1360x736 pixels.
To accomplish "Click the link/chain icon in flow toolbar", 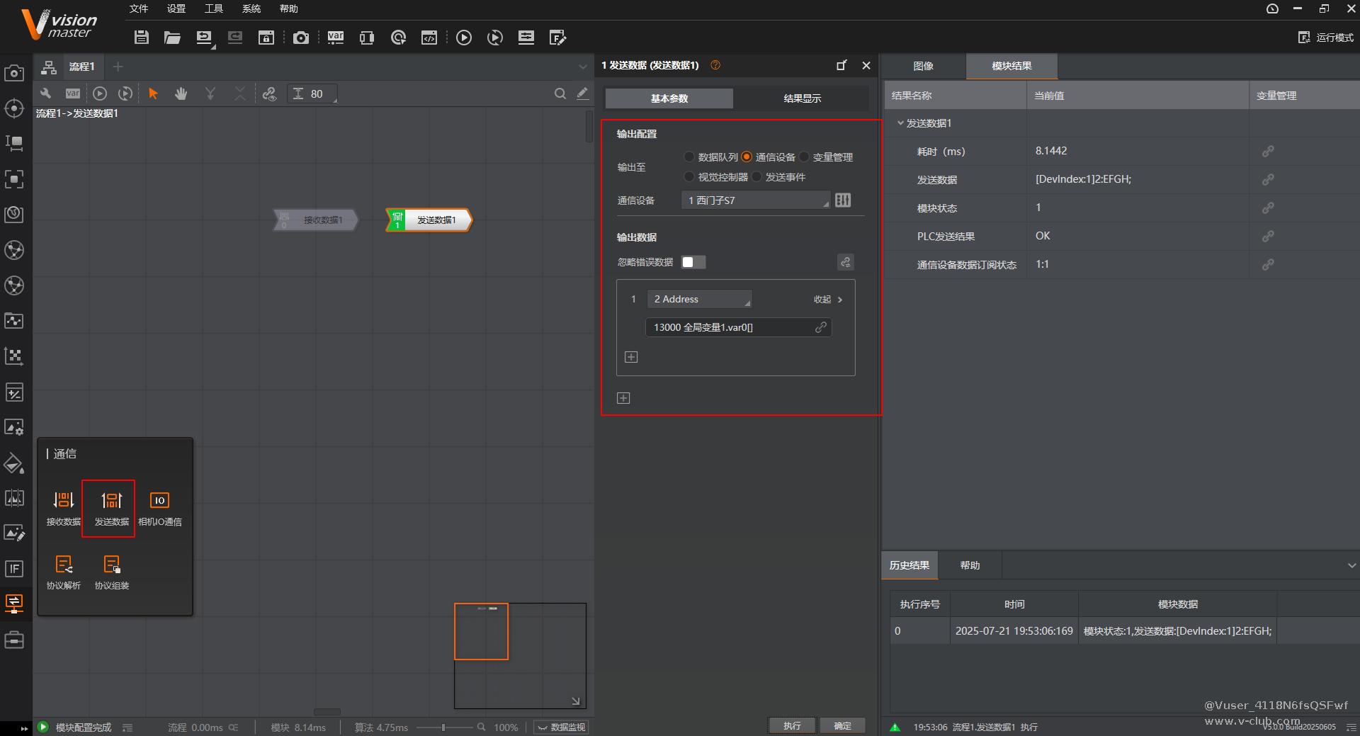I will tap(269, 94).
